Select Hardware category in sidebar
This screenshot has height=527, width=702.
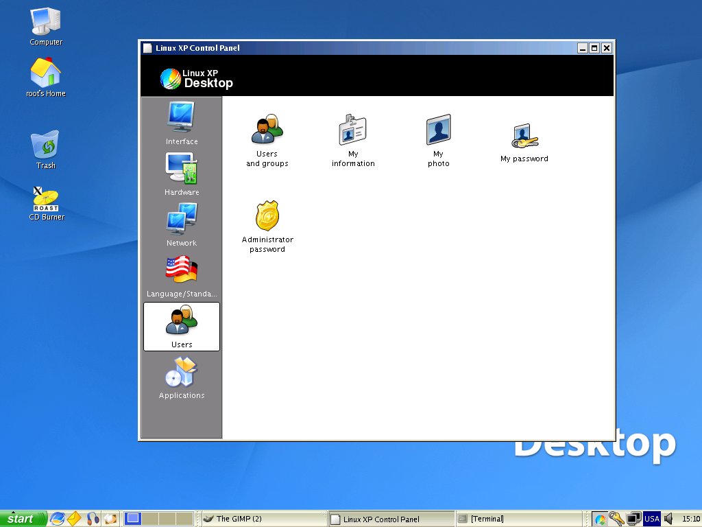pyautogui.click(x=181, y=174)
